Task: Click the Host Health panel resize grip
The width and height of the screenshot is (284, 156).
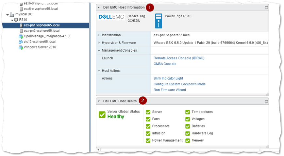Action: pos(267,146)
